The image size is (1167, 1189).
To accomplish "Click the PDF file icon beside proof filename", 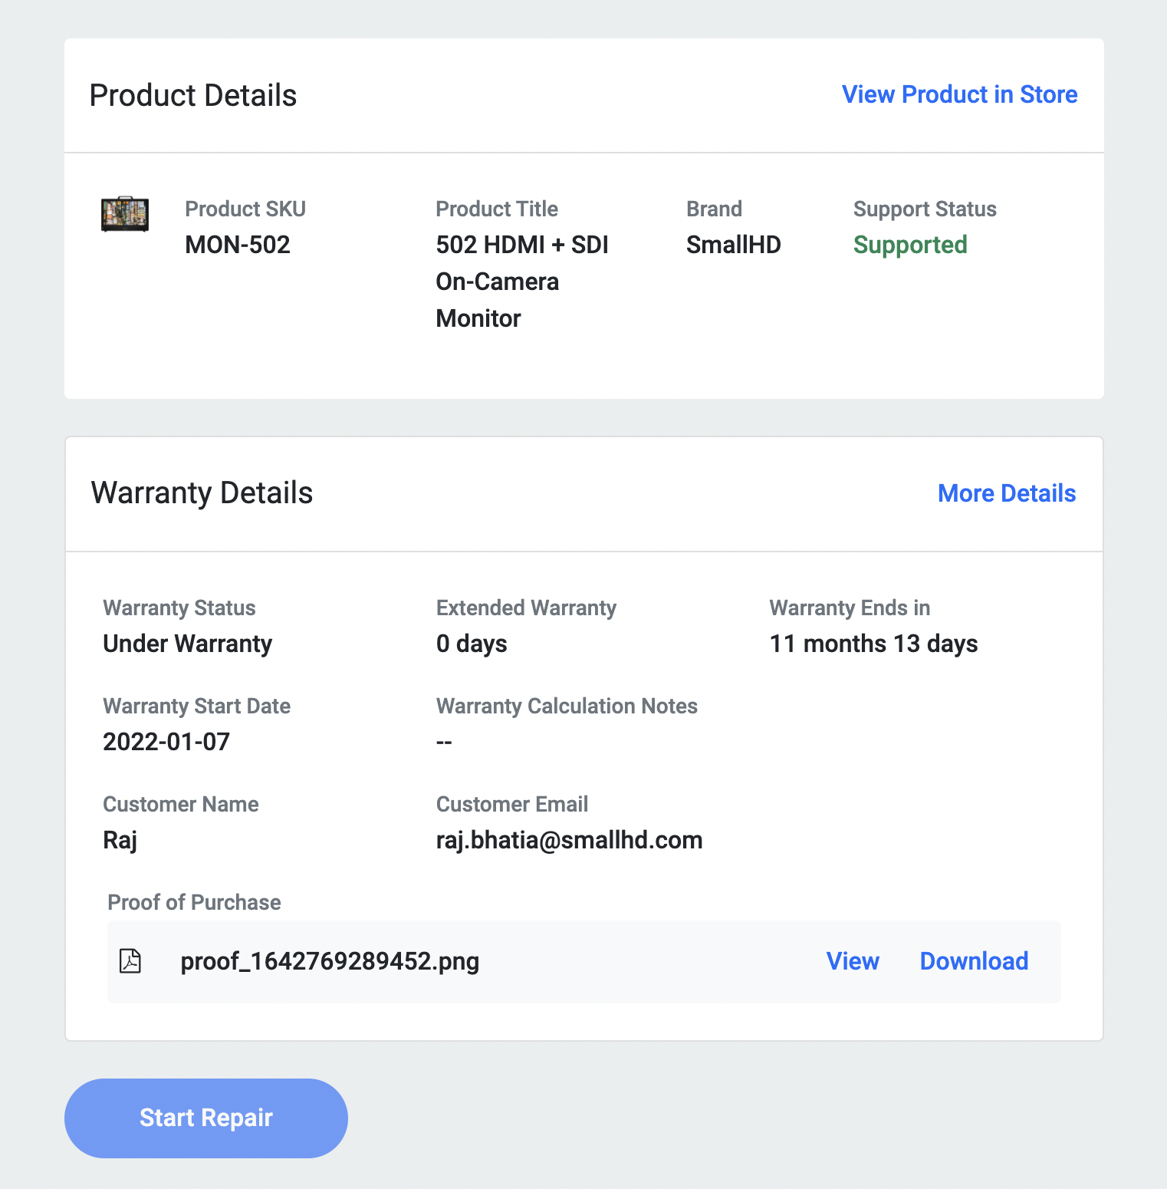I will click(131, 961).
